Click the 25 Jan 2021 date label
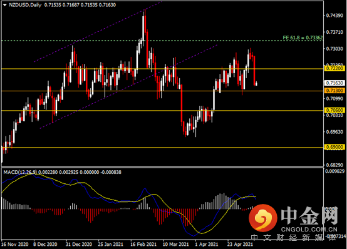The width and height of the screenshot is (347, 249). click(110, 244)
